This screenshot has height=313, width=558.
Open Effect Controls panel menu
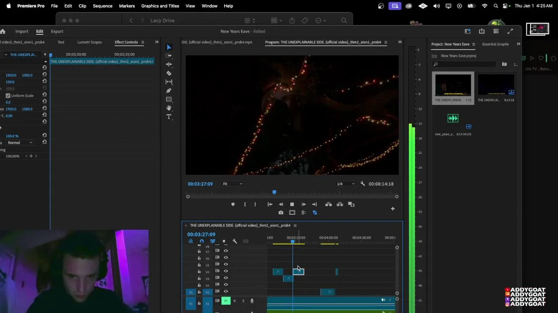(x=142, y=42)
